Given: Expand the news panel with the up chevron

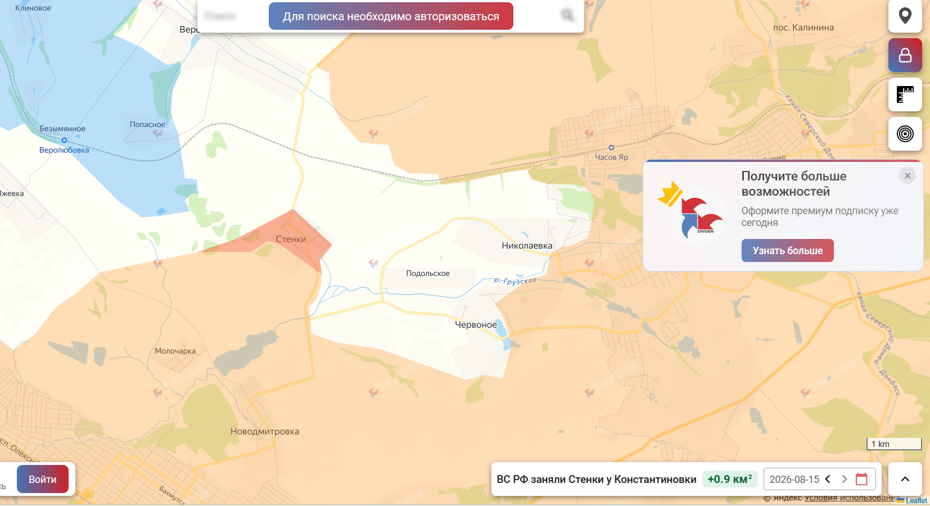Looking at the screenshot, I should click(x=905, y=479).
